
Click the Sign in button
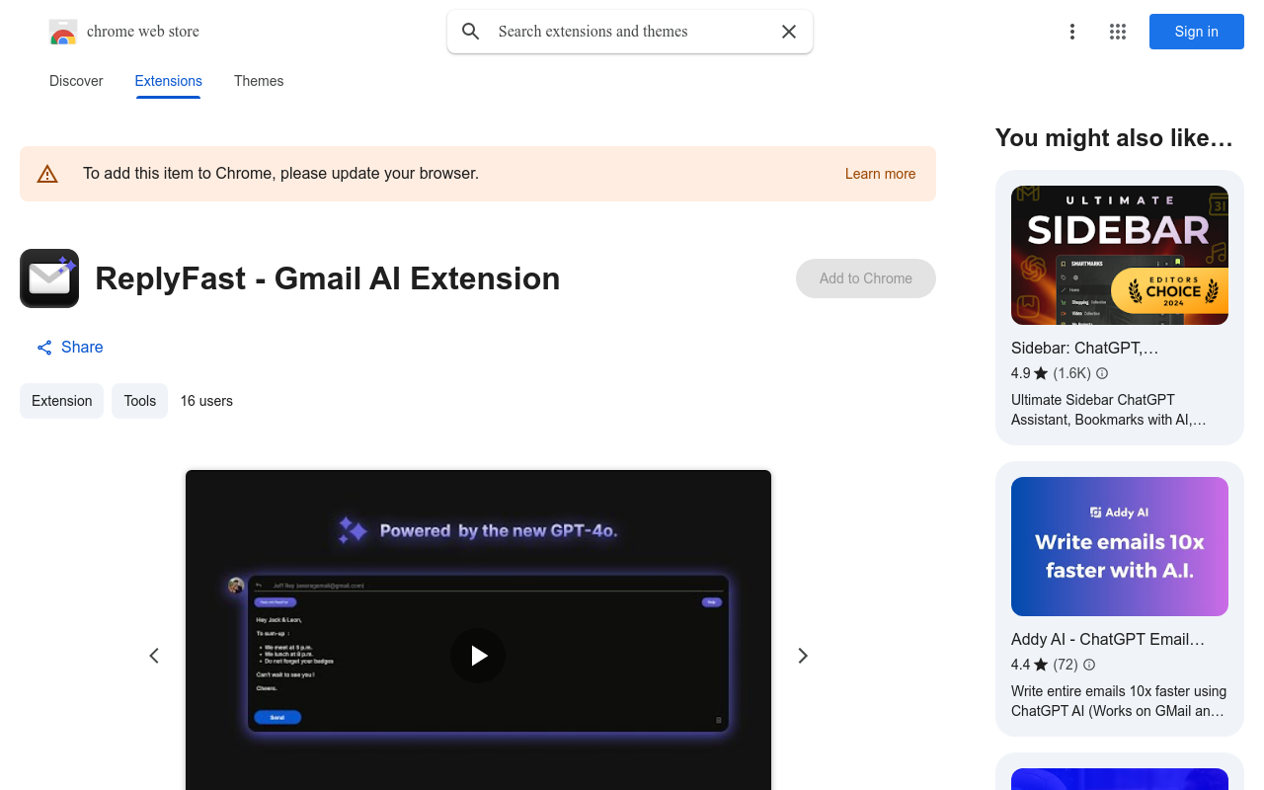click(x=1197, y=32)
